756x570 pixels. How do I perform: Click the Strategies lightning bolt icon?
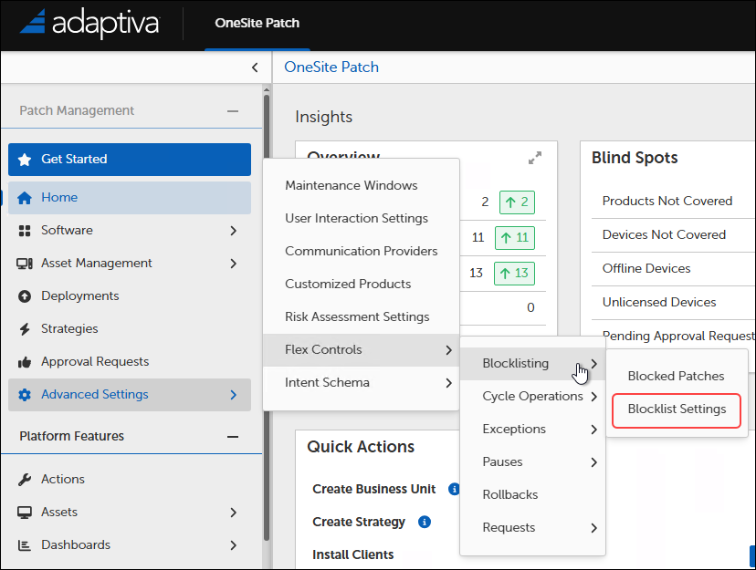(x=25, y=329)
